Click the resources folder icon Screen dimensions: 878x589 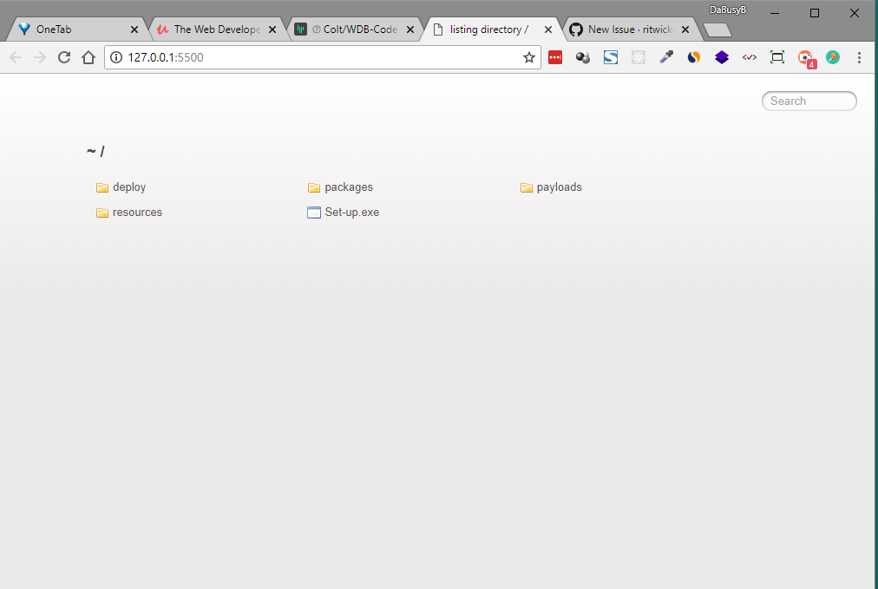pos(102,213)
